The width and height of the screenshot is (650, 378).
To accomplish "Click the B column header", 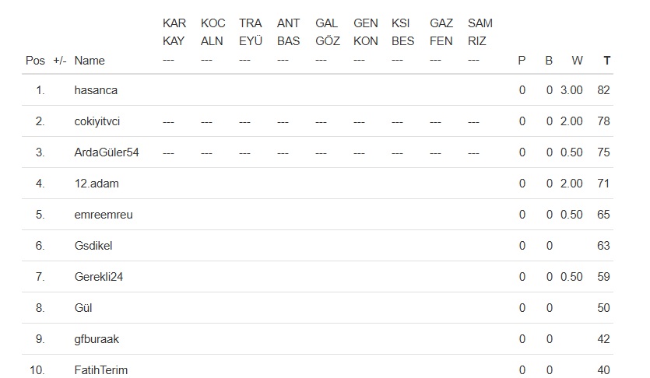I will pos(549,61).
